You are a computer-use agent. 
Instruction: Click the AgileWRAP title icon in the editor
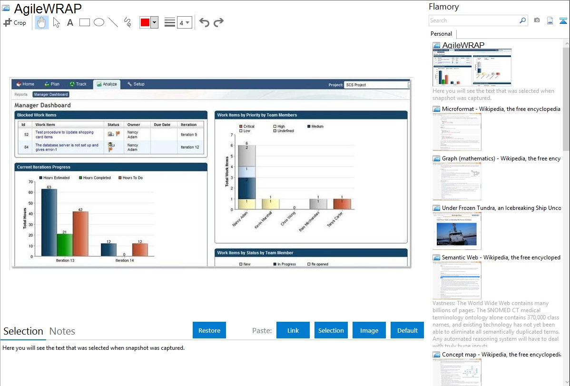coord(6,8)
